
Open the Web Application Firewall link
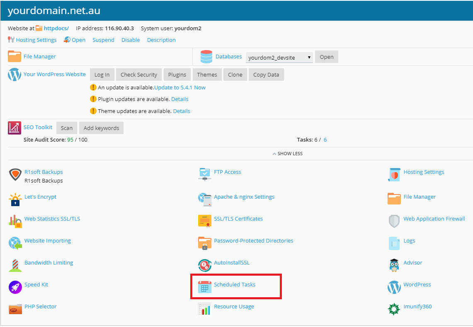[x=434, y=219]
